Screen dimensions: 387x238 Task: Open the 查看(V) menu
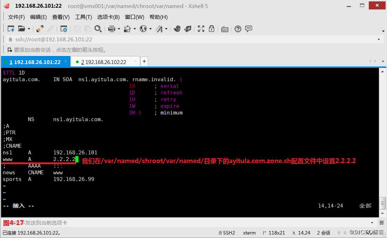pos(61,17)
